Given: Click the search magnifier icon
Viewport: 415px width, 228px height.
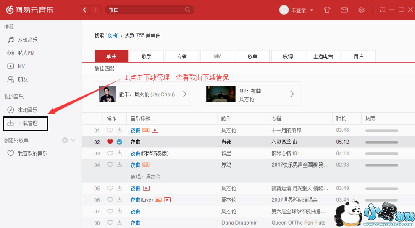Looking at the screenshot, I should click(188, 10).
